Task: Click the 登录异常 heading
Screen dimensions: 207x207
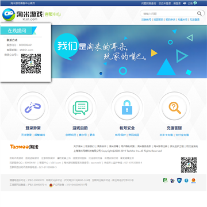Action: click(33, 128)
